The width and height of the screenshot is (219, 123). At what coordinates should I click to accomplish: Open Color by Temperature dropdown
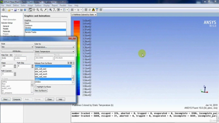[x=54, y=47]
